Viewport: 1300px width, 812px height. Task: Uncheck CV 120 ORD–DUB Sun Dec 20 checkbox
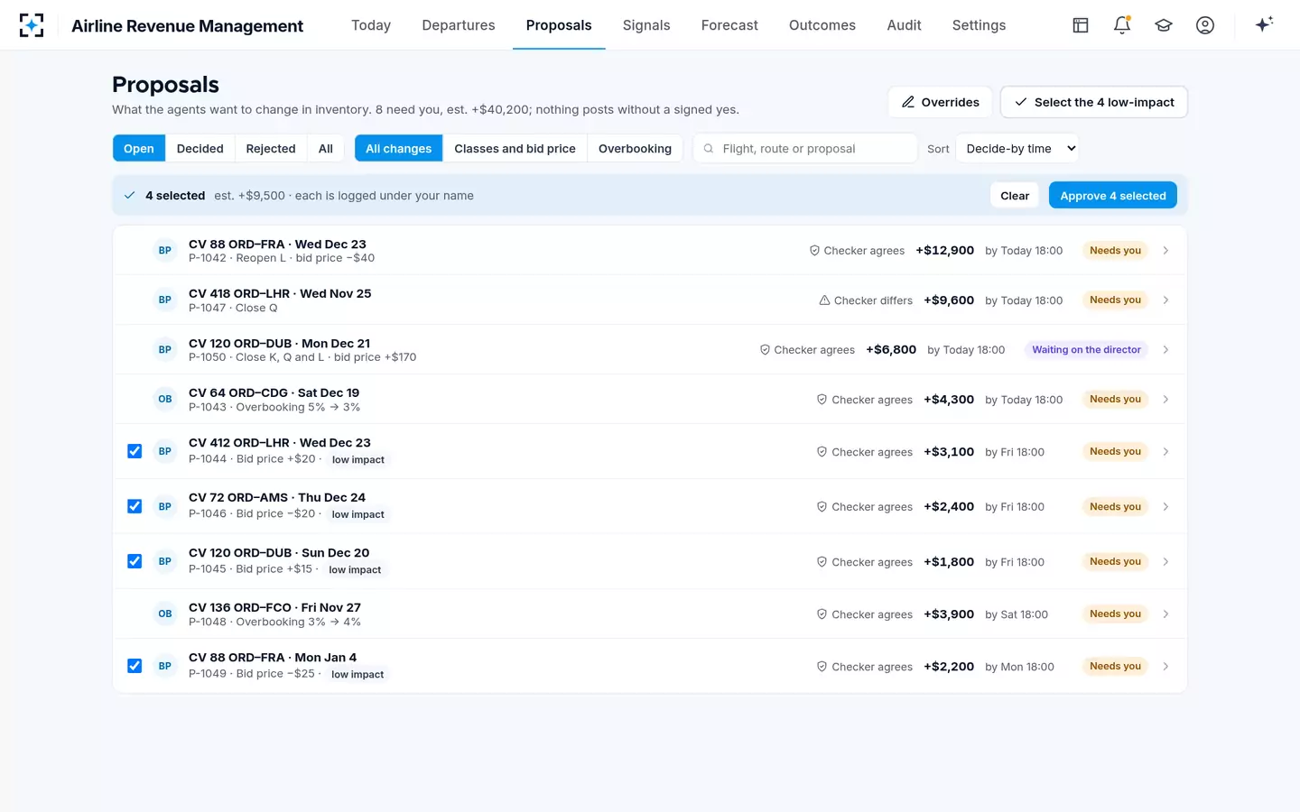click(135, 561)
